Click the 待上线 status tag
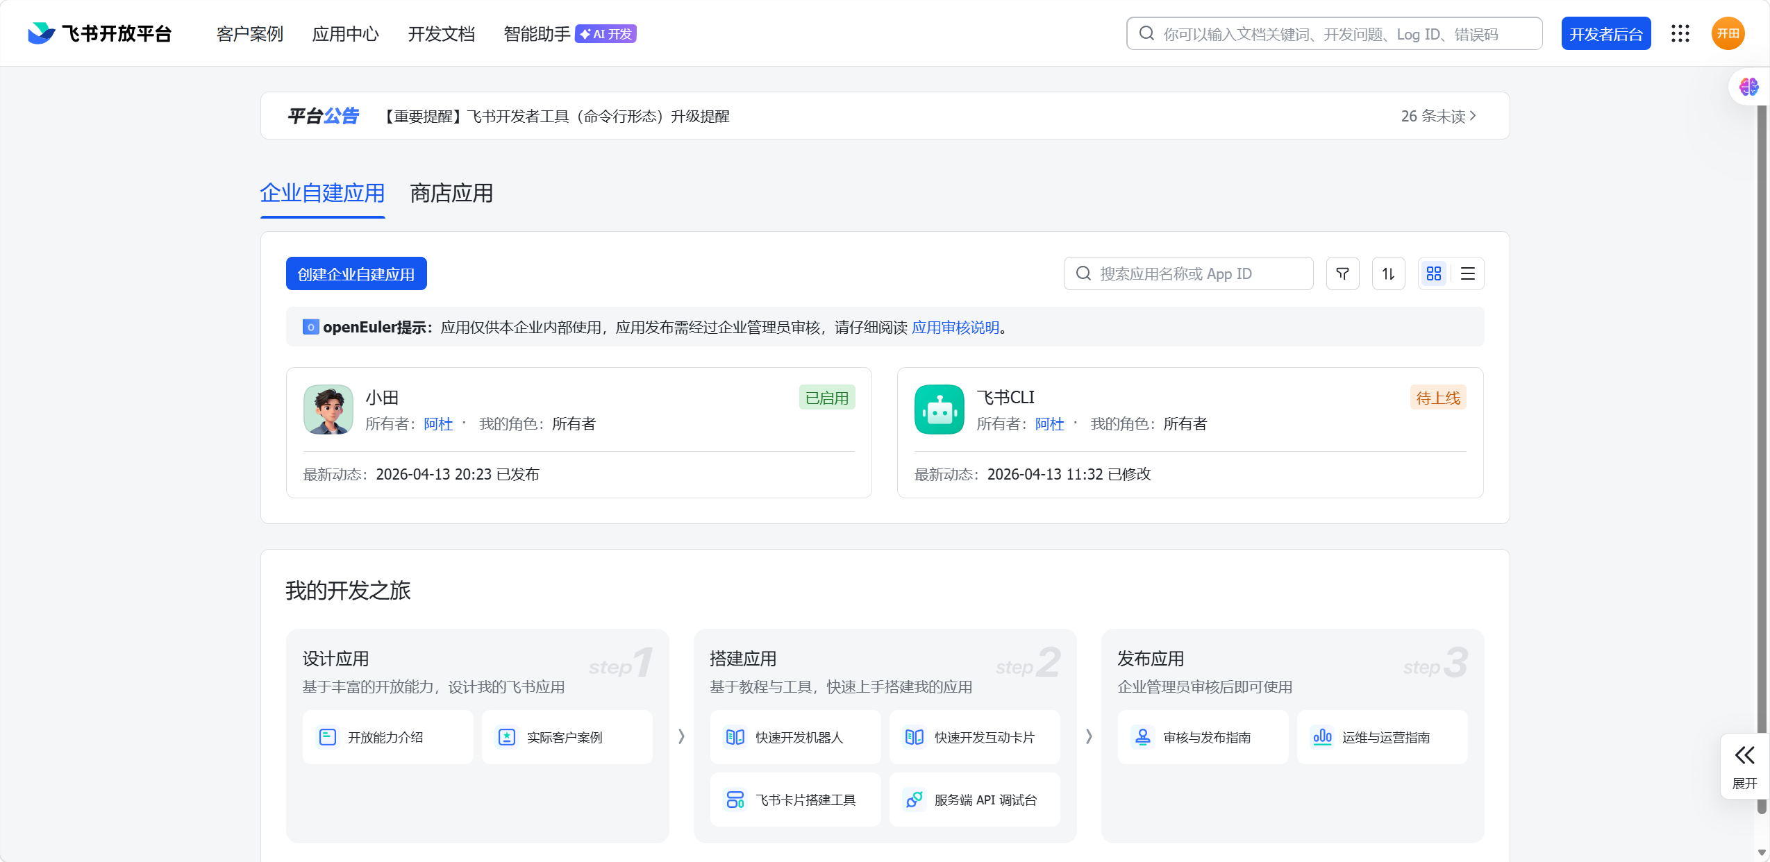This screenshot has width=1770, height=862. tap(1437, 398)
